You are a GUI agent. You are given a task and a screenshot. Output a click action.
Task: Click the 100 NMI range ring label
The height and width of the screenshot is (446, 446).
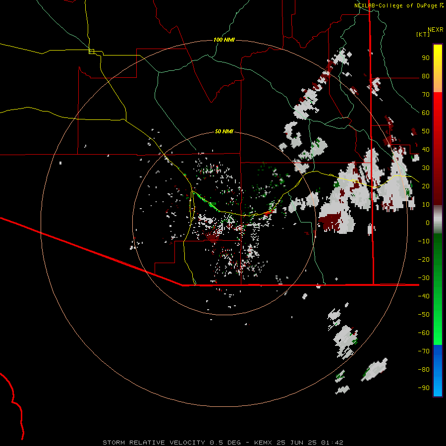pyautogui.click(x=224, y=40)
